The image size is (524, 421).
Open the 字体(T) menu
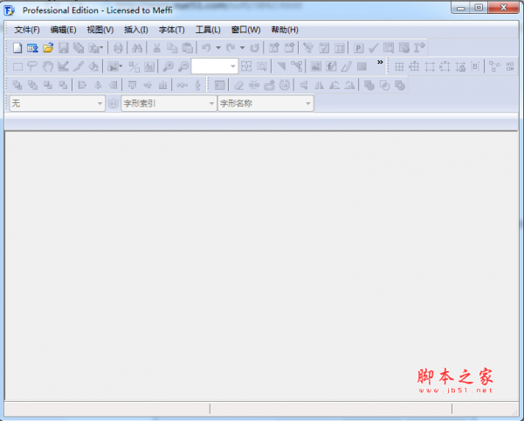171,30
